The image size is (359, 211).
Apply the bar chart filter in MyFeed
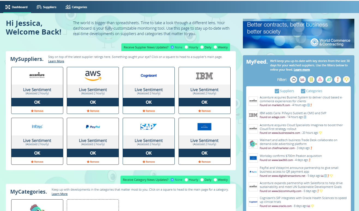(x=302, y=79)
